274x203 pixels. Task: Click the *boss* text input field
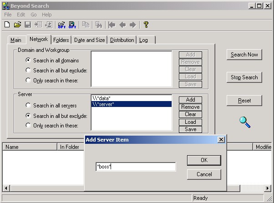tap(136, 167)
